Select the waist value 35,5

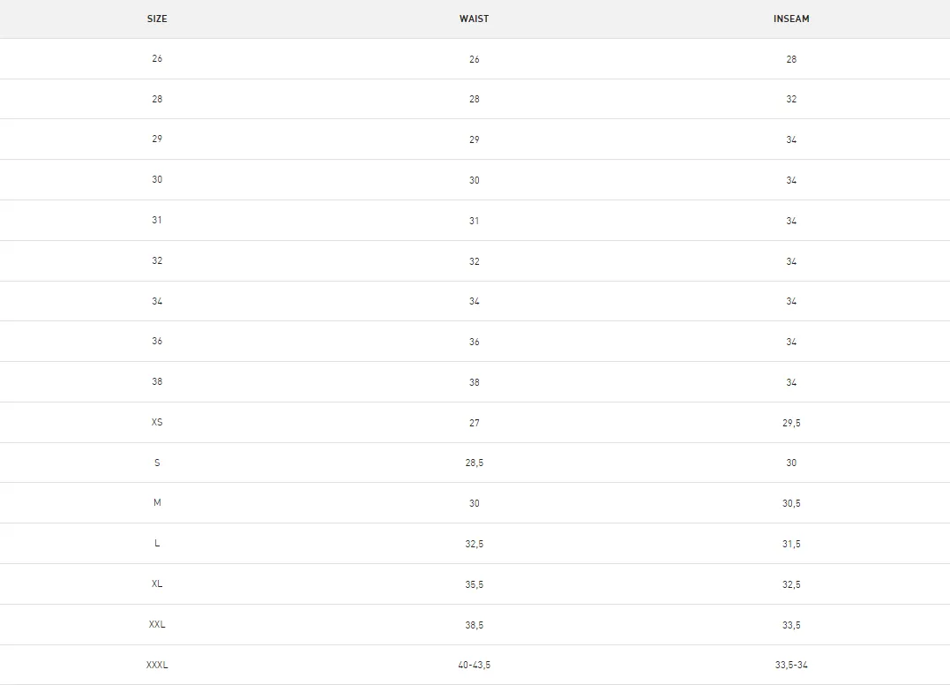click(474, 584)
